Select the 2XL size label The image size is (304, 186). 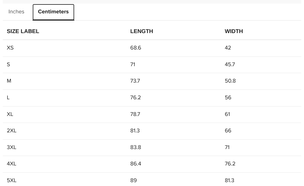click(x=11, y=131)
